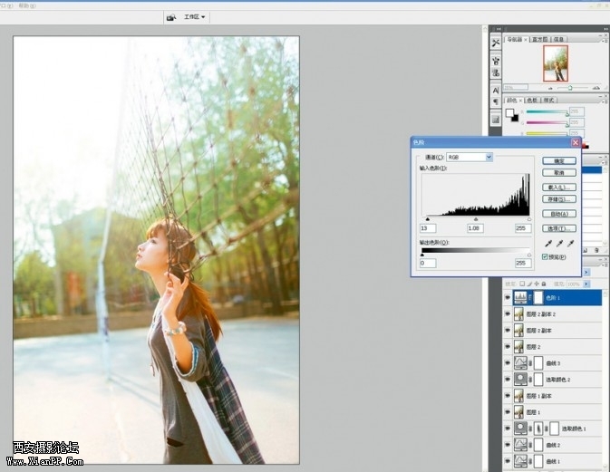Click the midtone input level field 1.08

click(x=476, y=228)
